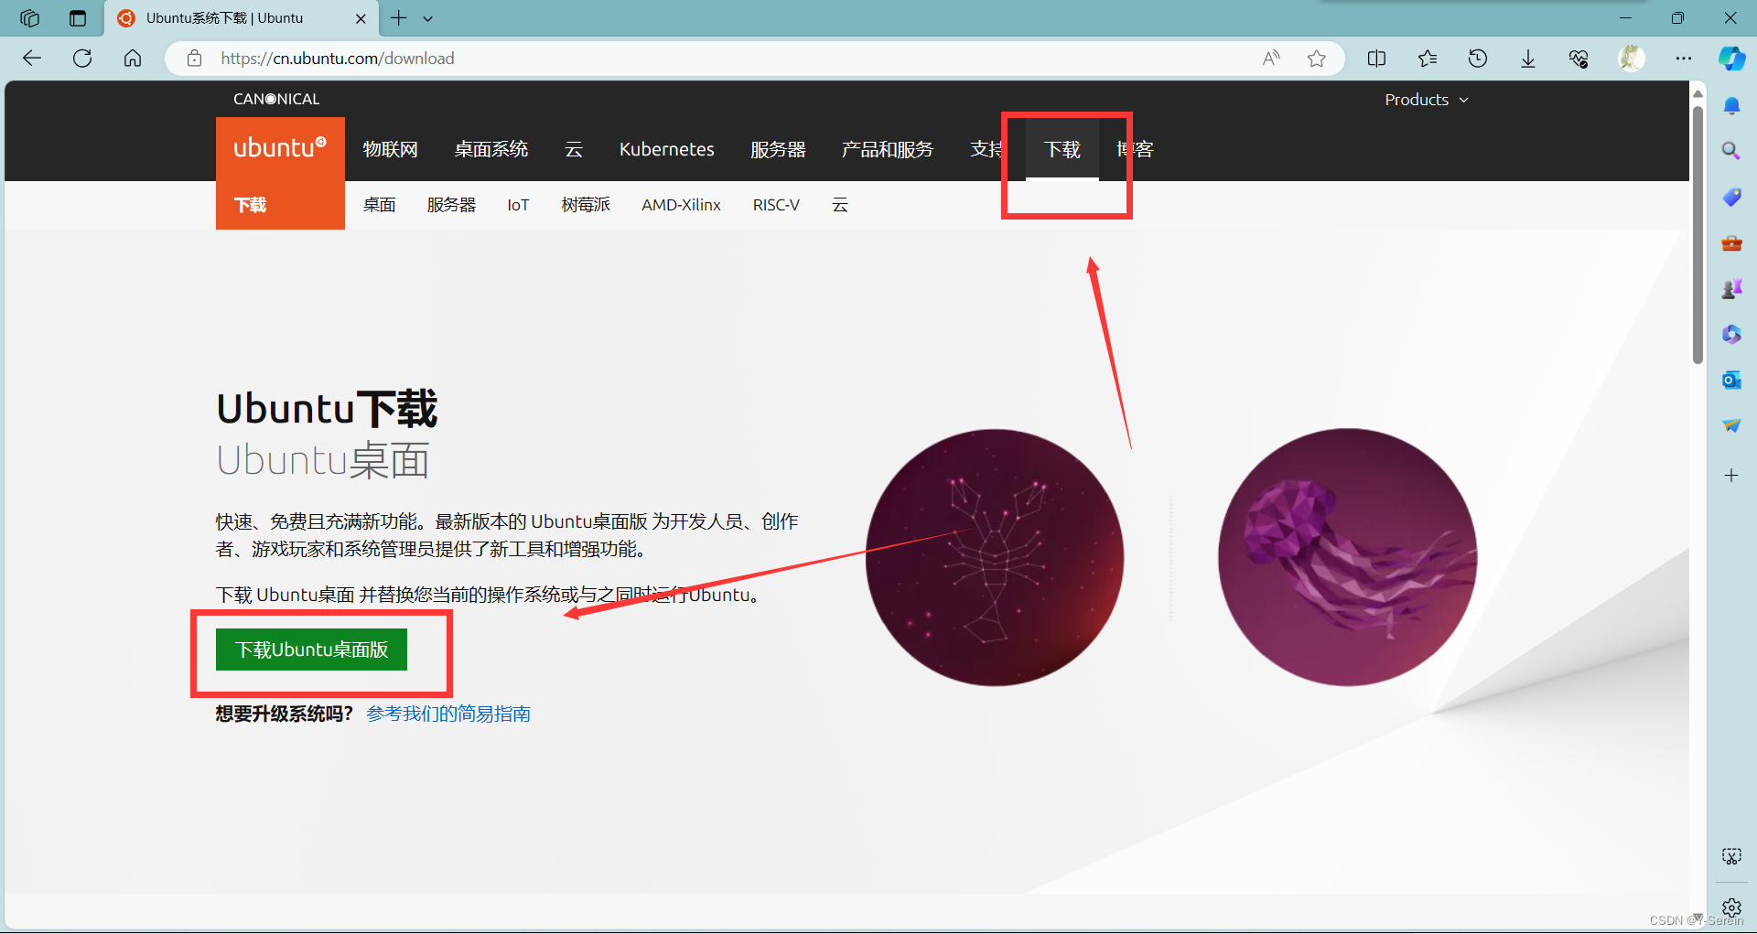Click the address bar URL

(x=338, y=59)
